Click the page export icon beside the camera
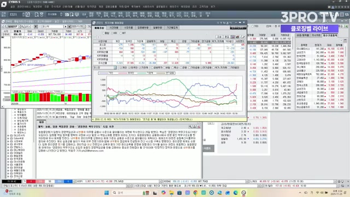Screen dimensions: 350x197 click(72, 15)
